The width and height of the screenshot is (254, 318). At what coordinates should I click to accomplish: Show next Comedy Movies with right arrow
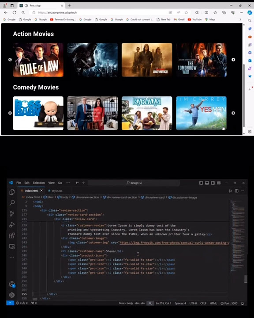coord(233,113)
